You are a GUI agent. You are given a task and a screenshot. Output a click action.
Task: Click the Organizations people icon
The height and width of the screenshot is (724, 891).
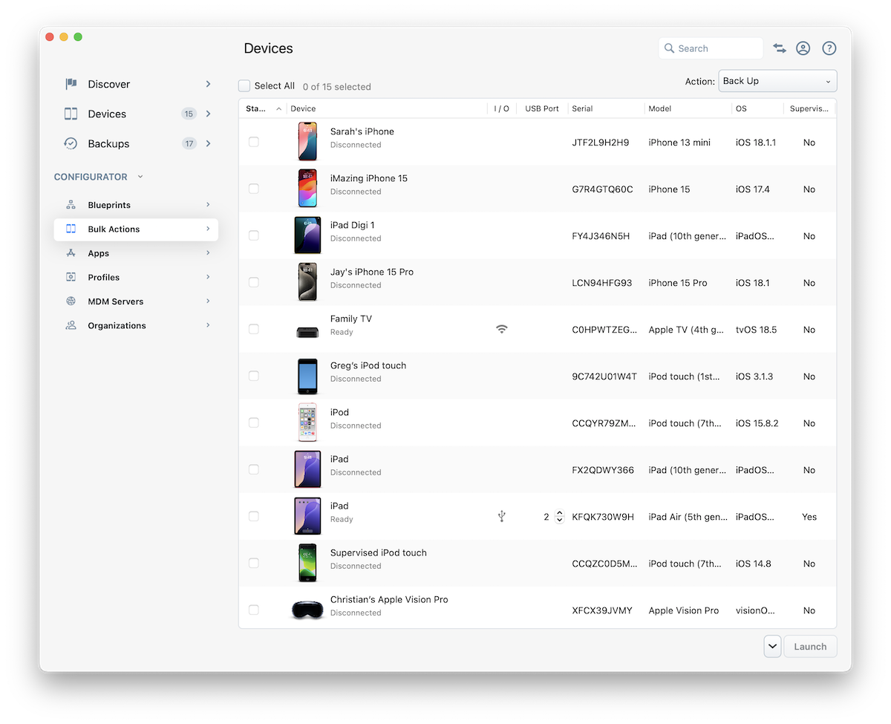tap(71, 325)
